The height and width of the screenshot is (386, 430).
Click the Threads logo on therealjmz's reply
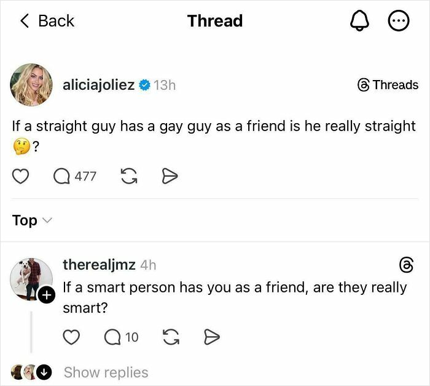[406, 265]
